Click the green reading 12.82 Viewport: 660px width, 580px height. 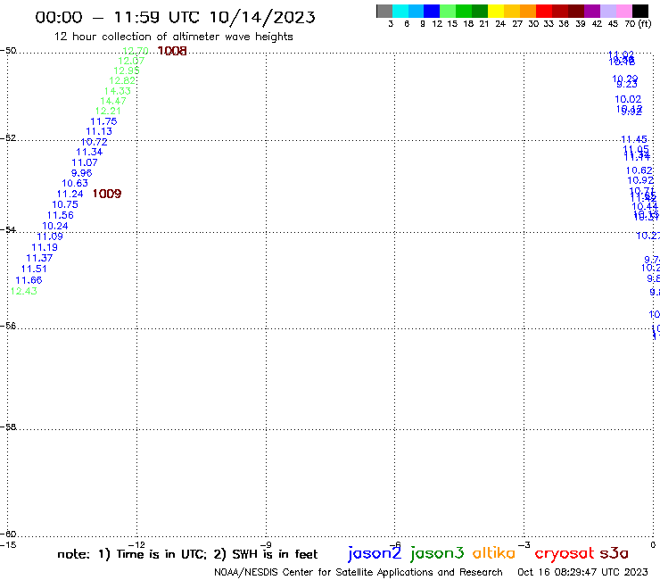[x=122, y=81]
